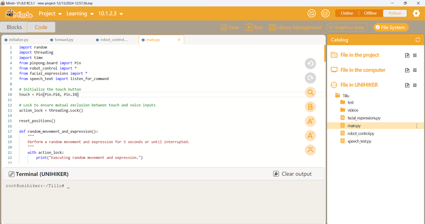The height and width of the screenshot is (224, 425).
Task: Open Library Management
Action: point(295,27)
